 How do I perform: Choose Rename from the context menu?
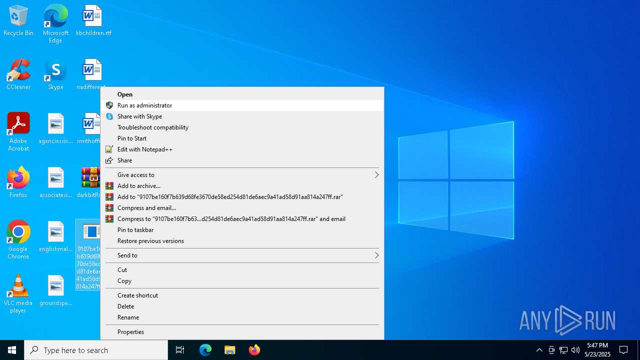(242, 317)
